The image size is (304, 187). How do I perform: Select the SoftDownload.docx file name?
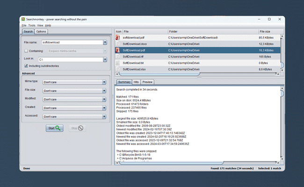tap(135, 44)
